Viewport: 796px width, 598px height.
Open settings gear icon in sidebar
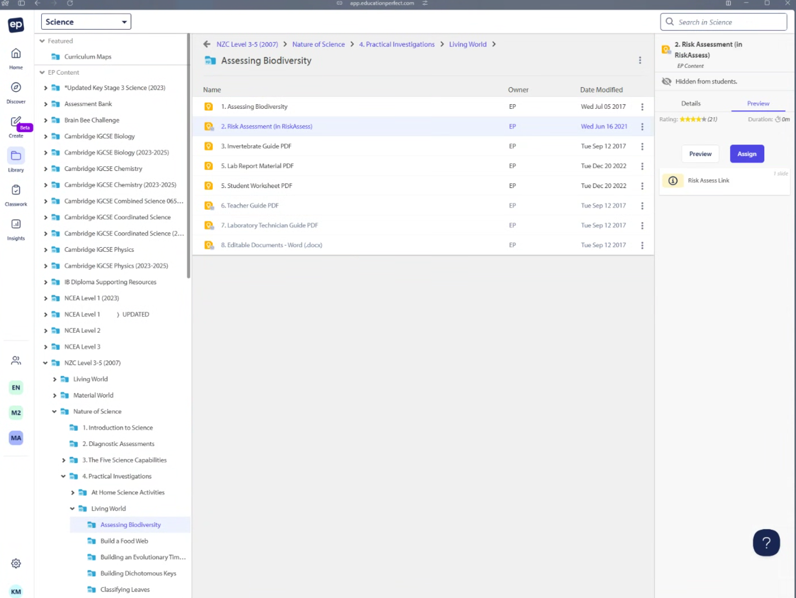coord(16,563)
